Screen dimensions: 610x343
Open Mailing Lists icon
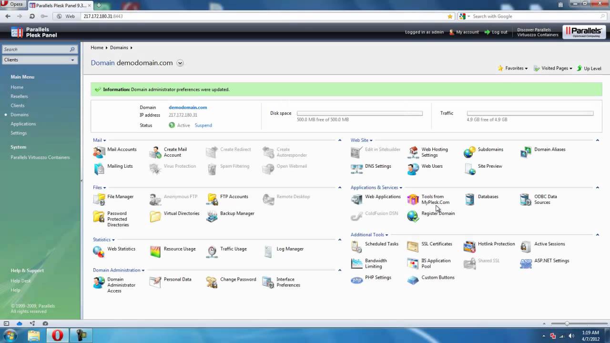[x=99, y=169]
